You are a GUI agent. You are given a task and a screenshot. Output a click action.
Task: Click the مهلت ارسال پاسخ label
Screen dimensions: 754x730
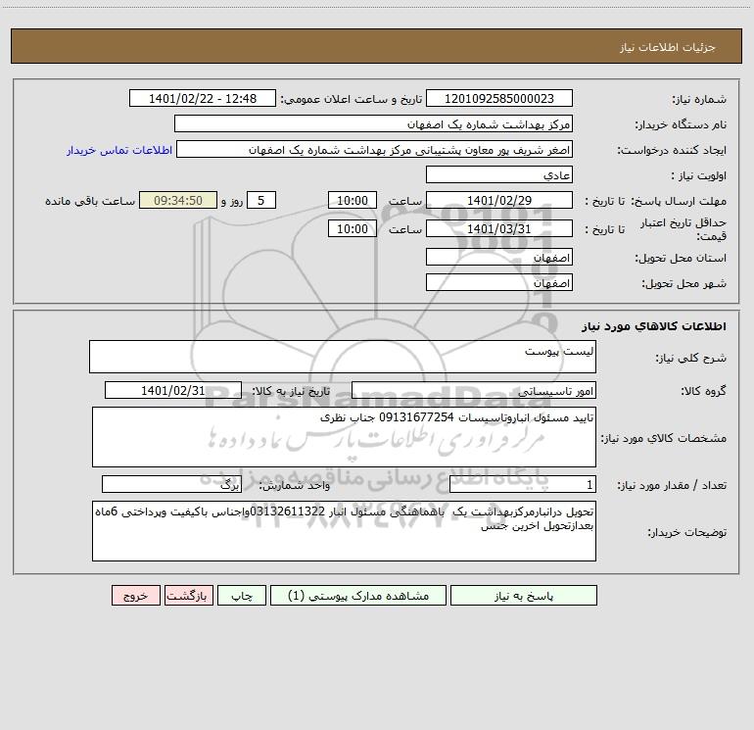pos(679,201)
